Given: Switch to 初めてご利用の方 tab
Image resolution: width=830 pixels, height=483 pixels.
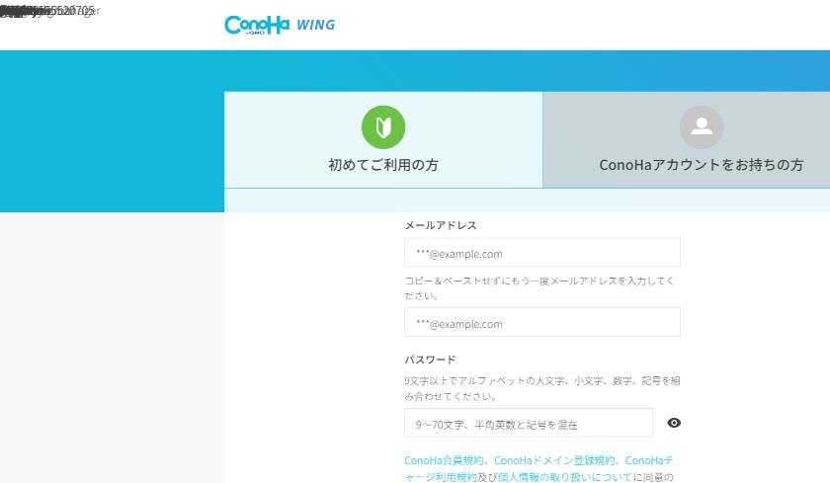Looking at the screenshot, I should tap(383, 139).
